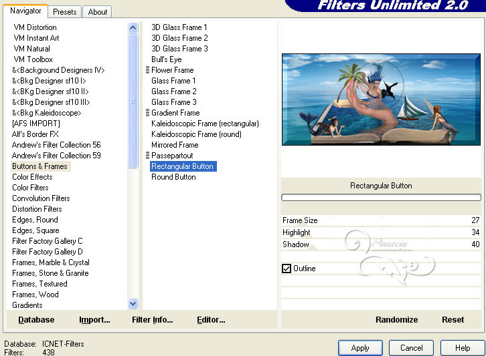This screenshot has height=356, width=486.
Task: Choose Mirrored Frame filter
Action: tap(175, 145)
